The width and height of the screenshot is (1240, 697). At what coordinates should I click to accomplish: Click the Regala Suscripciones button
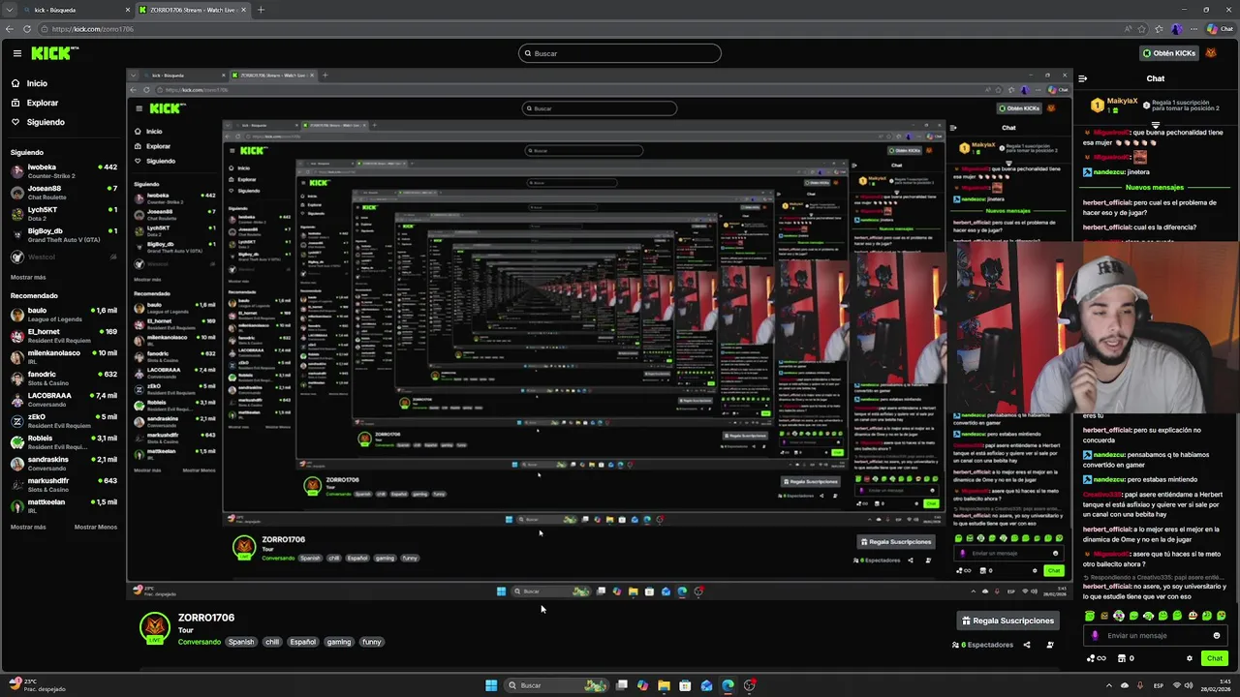[1007, 621]
